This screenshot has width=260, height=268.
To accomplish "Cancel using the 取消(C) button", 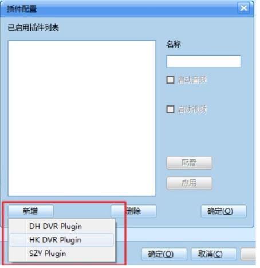I will click(x=214, y=254).
